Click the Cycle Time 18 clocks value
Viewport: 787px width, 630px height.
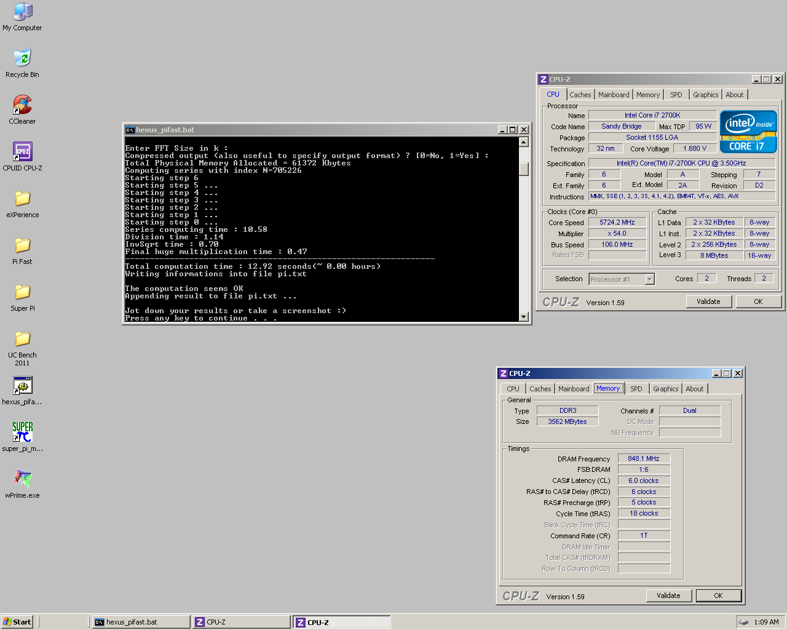click(644, 513)
